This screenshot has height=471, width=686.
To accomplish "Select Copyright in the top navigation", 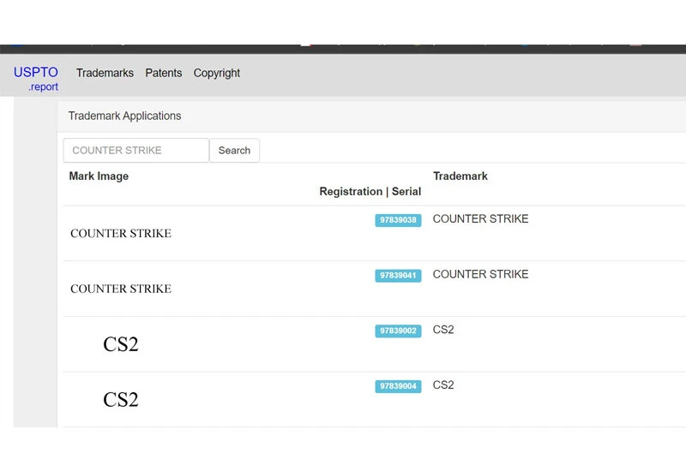I will point(216,74).
